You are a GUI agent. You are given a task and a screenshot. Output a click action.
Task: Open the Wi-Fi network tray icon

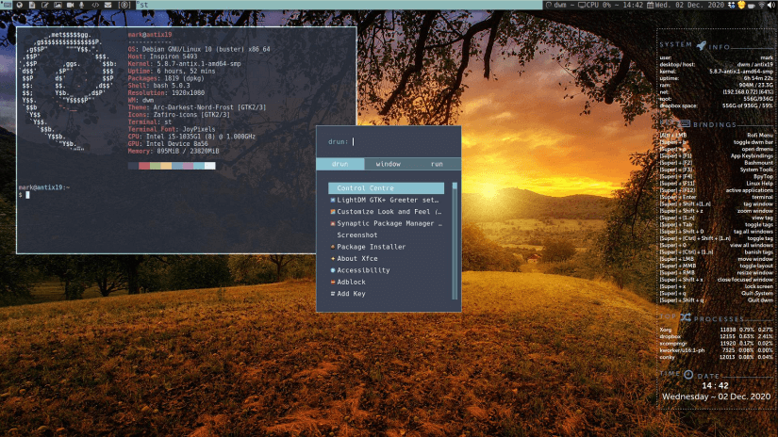click(762, 5)
